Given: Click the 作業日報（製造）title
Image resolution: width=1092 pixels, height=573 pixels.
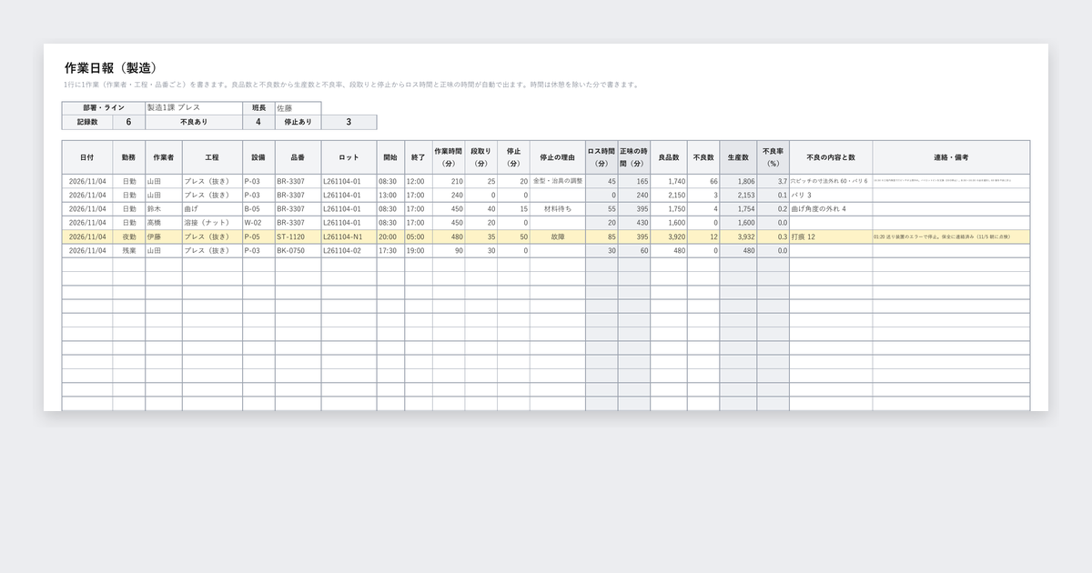Looking at the screenshot, I should (x=112, y=67).
